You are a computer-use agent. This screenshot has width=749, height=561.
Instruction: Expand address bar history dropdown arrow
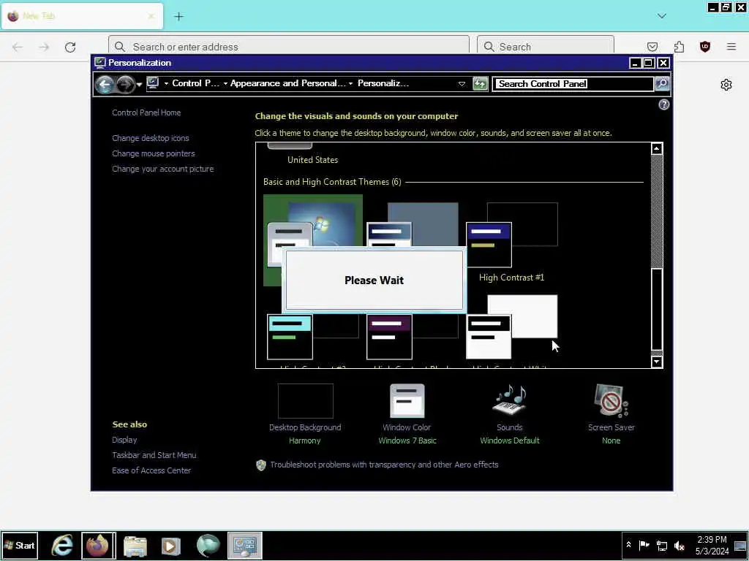click(462, 84)
